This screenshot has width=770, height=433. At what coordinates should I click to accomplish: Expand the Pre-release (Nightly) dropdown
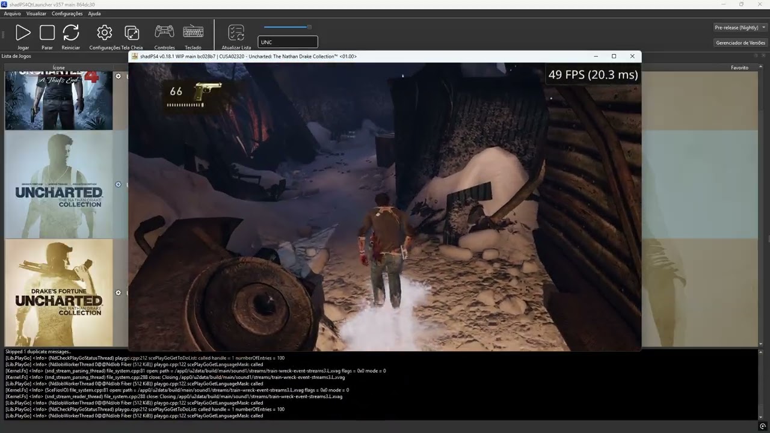click(740, 28)
